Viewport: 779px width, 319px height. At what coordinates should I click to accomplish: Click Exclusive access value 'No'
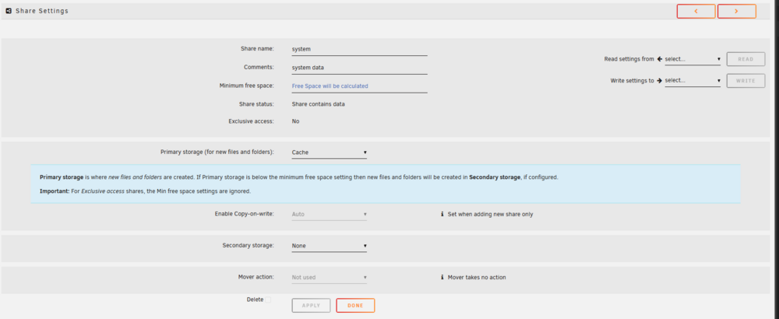pos(295,121)
